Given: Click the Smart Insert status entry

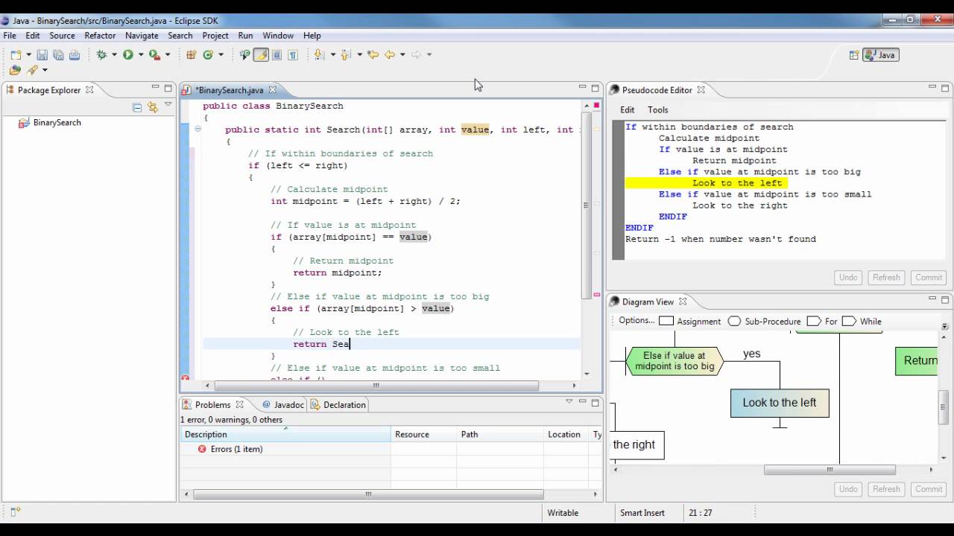Looking at the screenshot, I should [x=642, y=513].
